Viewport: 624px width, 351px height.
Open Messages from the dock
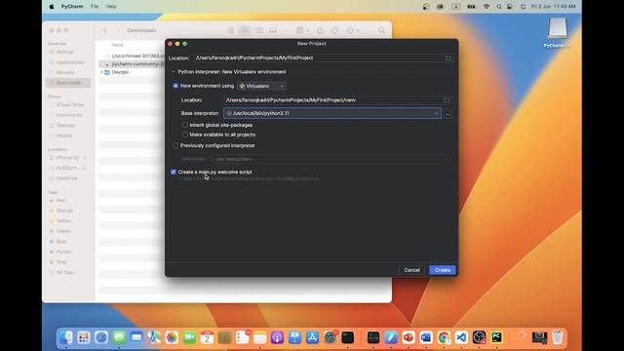[x=119, y=337]
